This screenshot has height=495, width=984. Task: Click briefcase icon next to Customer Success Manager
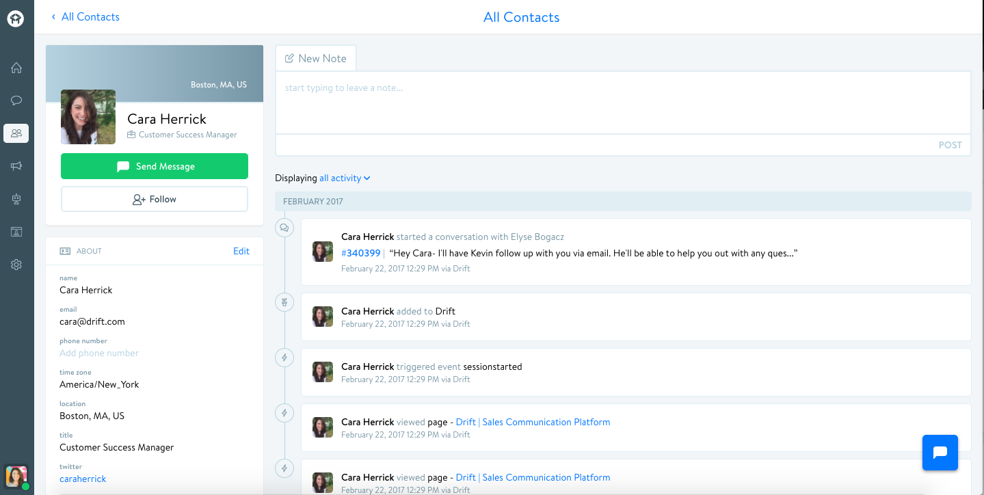click(x=131, y=135)
